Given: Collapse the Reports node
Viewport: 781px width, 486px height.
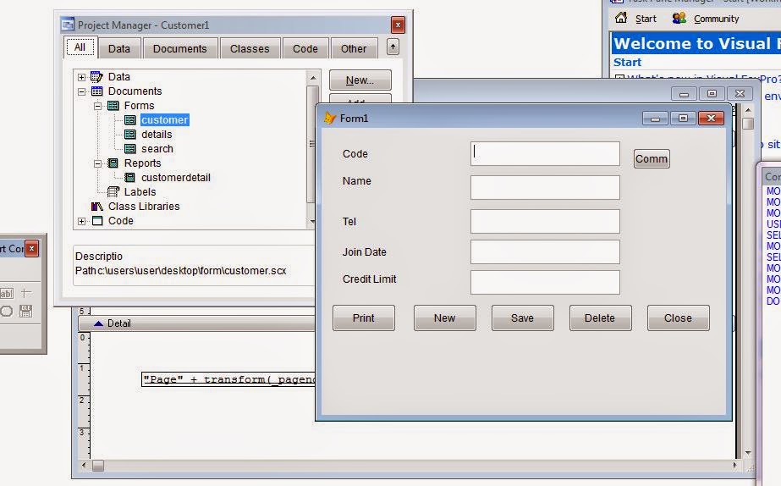Looking at the screenshot, I should [97, 163].
